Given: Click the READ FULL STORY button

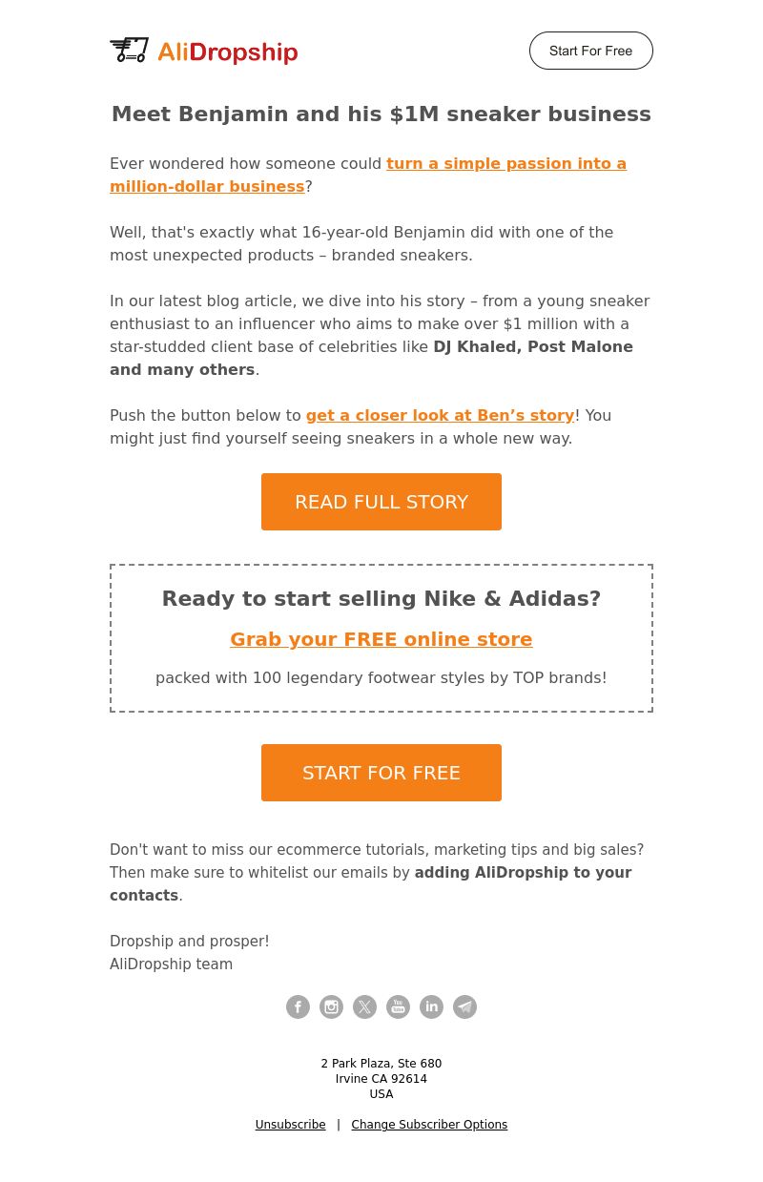Looking at the screenshot, I should coord(381,502).
